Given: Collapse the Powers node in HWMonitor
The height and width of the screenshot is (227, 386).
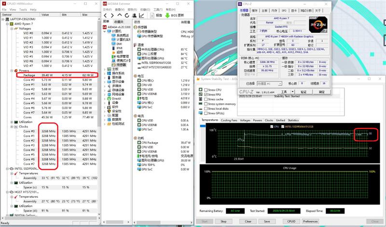Looking at the screenshot, I should [x=11, y=70].
